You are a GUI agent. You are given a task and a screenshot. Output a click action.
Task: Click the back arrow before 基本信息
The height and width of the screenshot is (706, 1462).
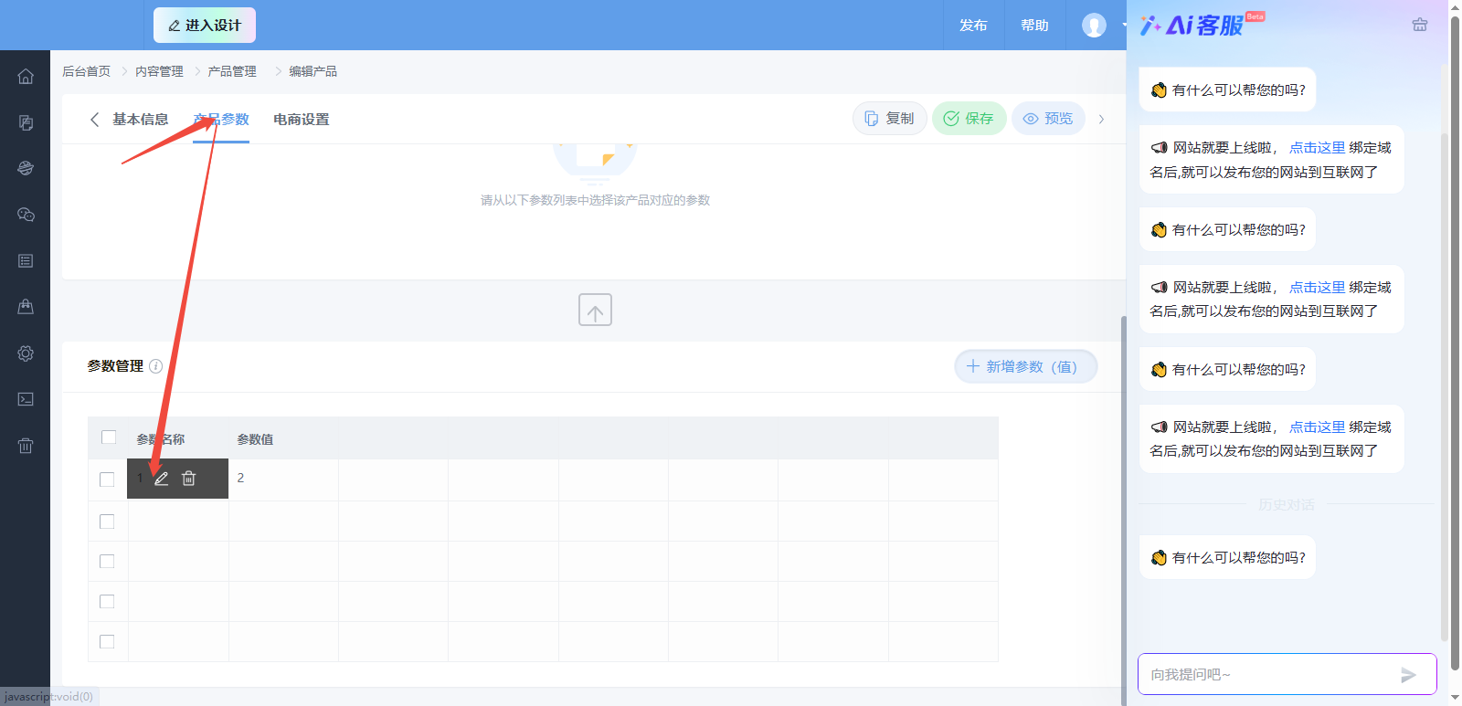pyautogui.click(x=94, y=120)
